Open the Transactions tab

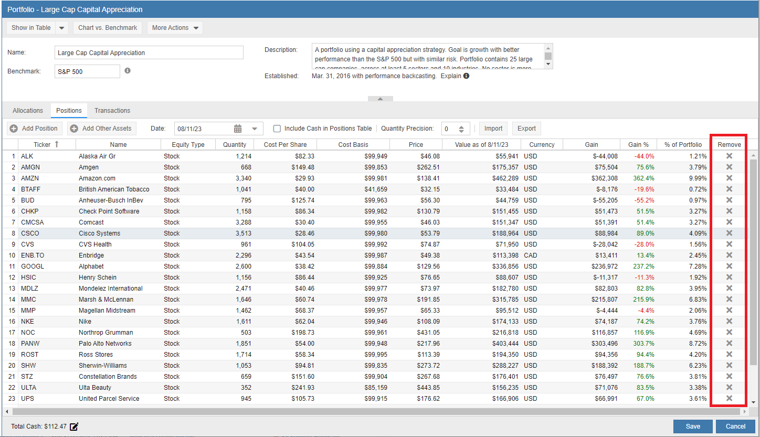pos(112,111)
